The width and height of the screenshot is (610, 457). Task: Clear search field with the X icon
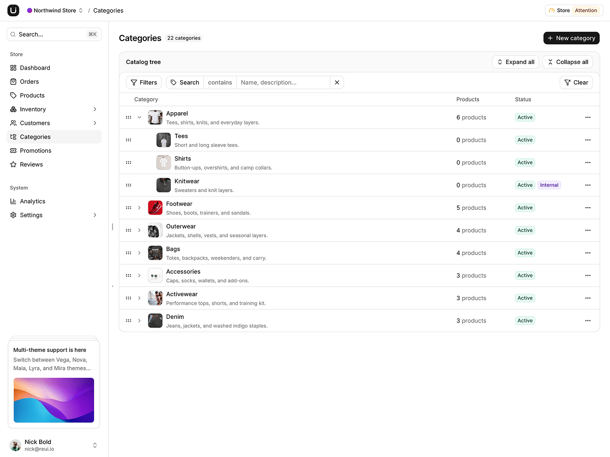(x=337, y=82)
